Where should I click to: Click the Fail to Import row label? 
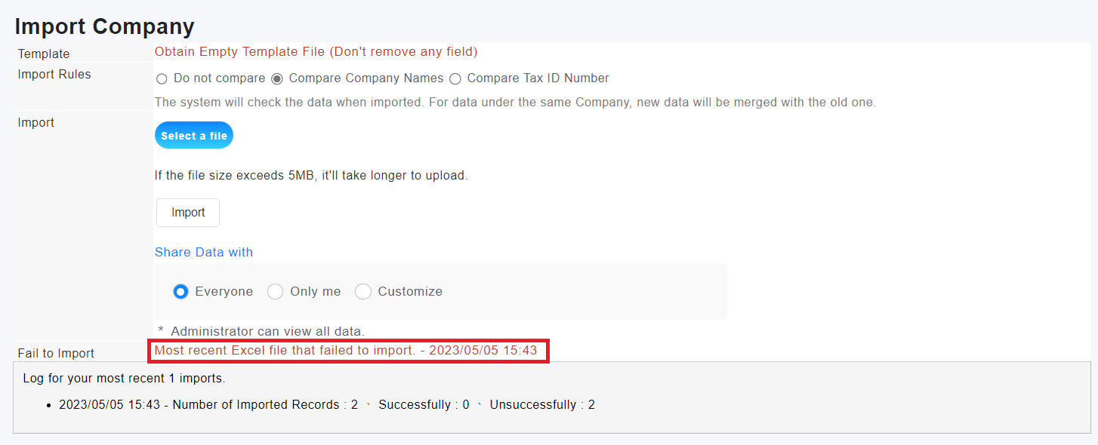[56, 353]
